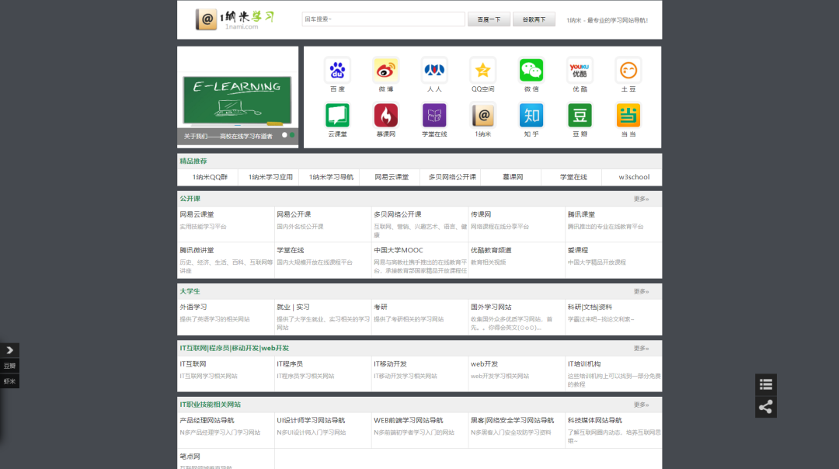Click the 谷歌两下 search button
839x469 pixels.
534,19
